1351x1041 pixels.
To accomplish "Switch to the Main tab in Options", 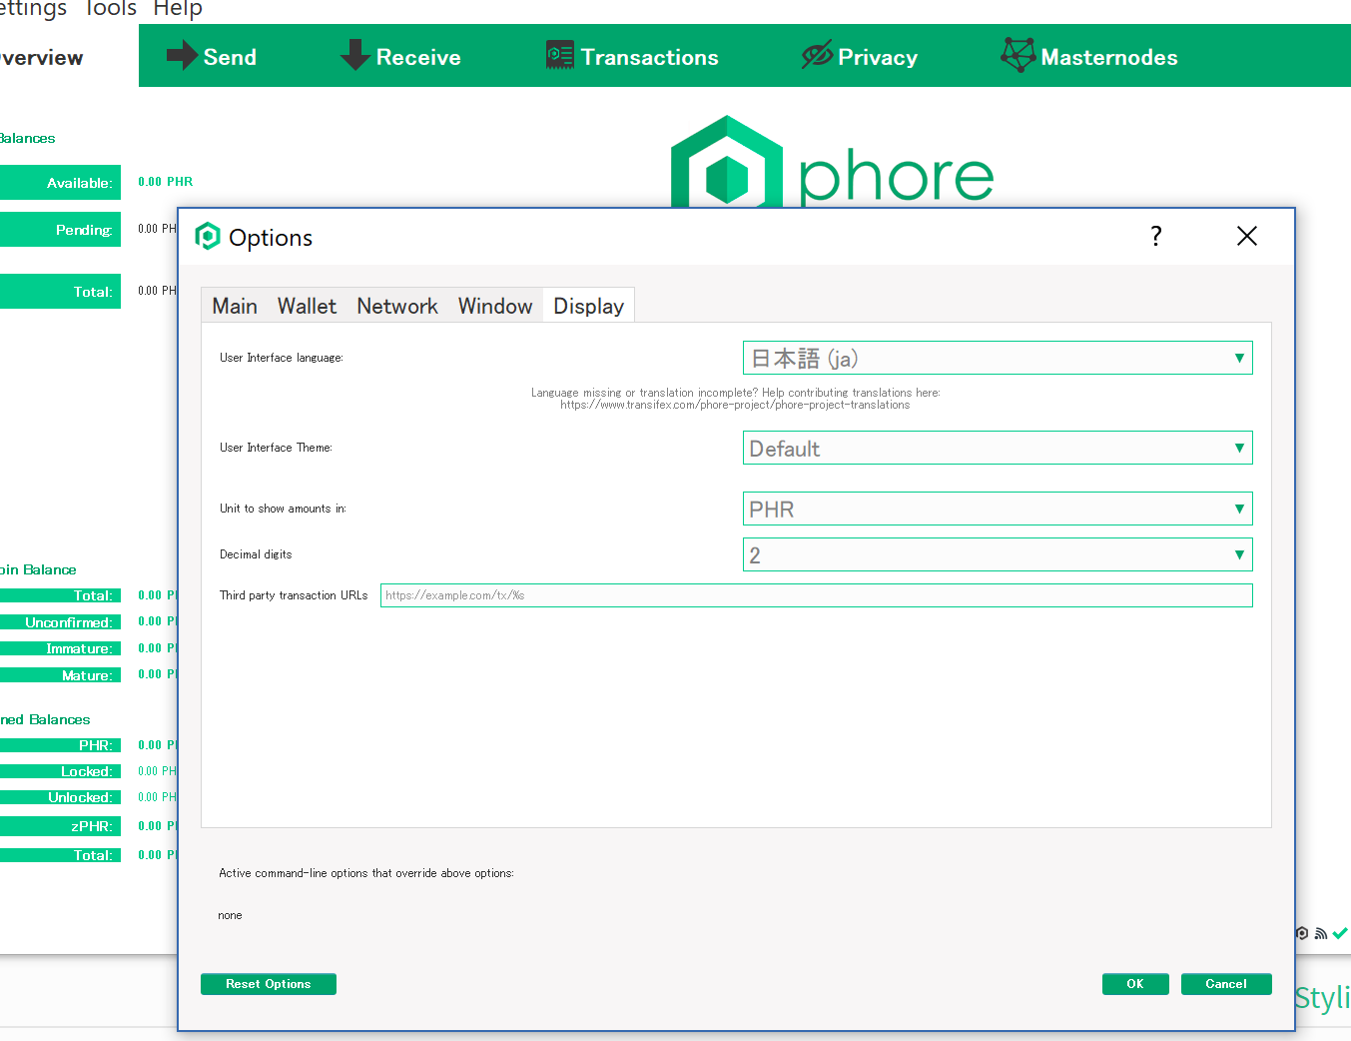I will click(235, 306).
